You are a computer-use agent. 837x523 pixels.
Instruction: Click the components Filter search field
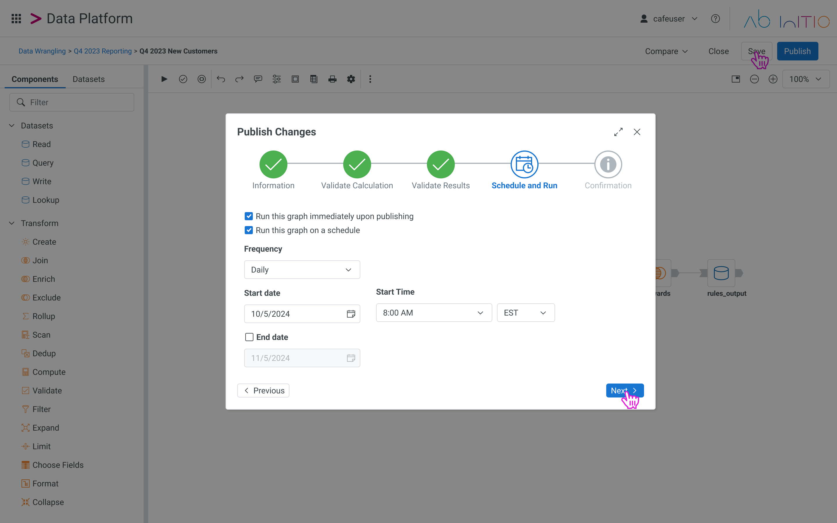tap(71, 102)
